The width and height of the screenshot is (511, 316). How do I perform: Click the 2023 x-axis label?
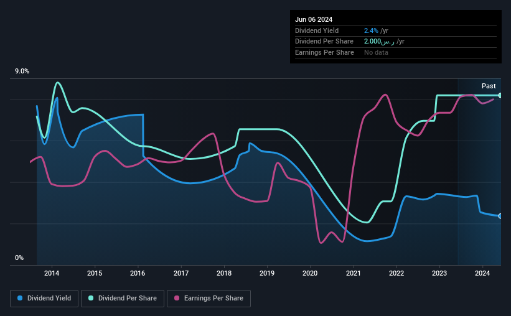(x=439, y=273)
